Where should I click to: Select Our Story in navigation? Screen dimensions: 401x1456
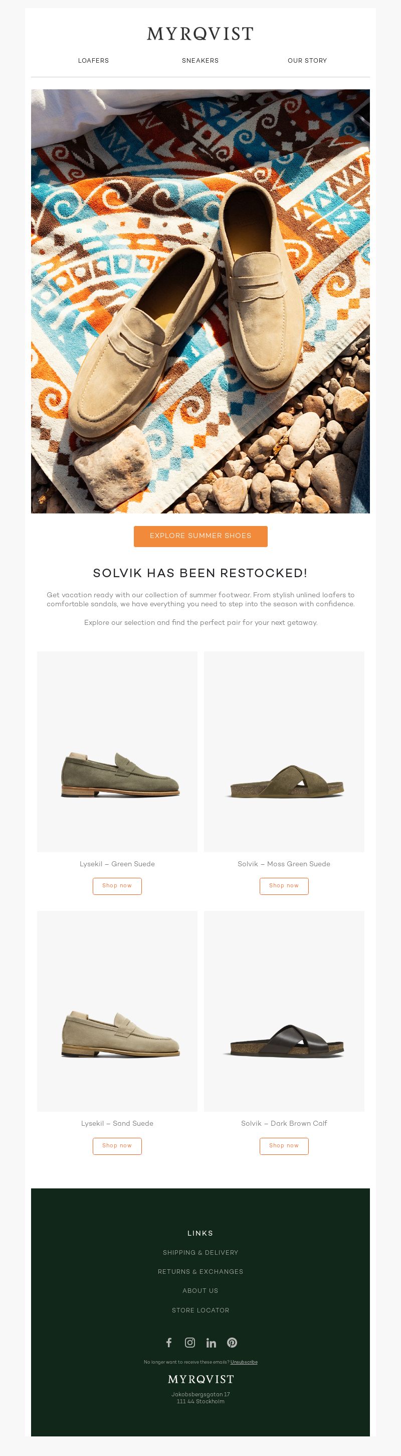click(x=307, y=60)
